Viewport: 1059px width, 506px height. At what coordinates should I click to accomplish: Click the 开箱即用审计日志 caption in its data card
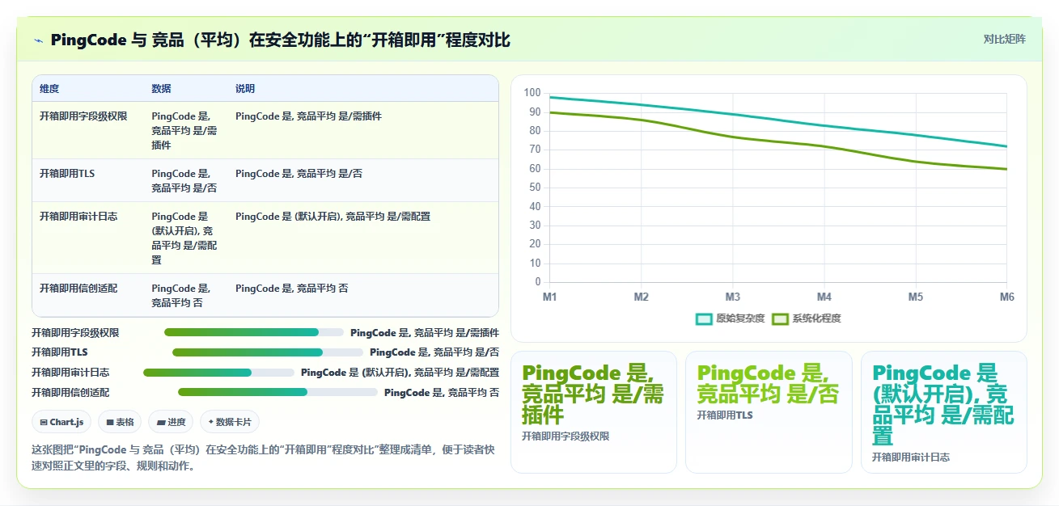911,458
